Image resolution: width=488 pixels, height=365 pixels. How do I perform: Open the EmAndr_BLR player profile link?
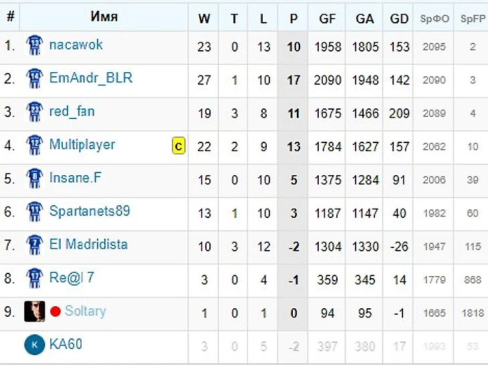point(91,78)
